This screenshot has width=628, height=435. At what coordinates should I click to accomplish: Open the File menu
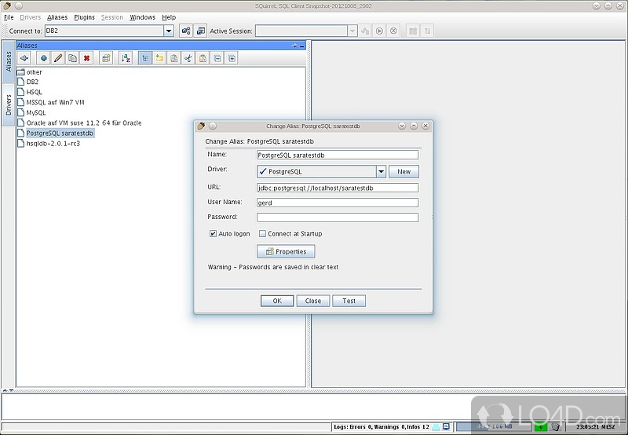[9, 17]
